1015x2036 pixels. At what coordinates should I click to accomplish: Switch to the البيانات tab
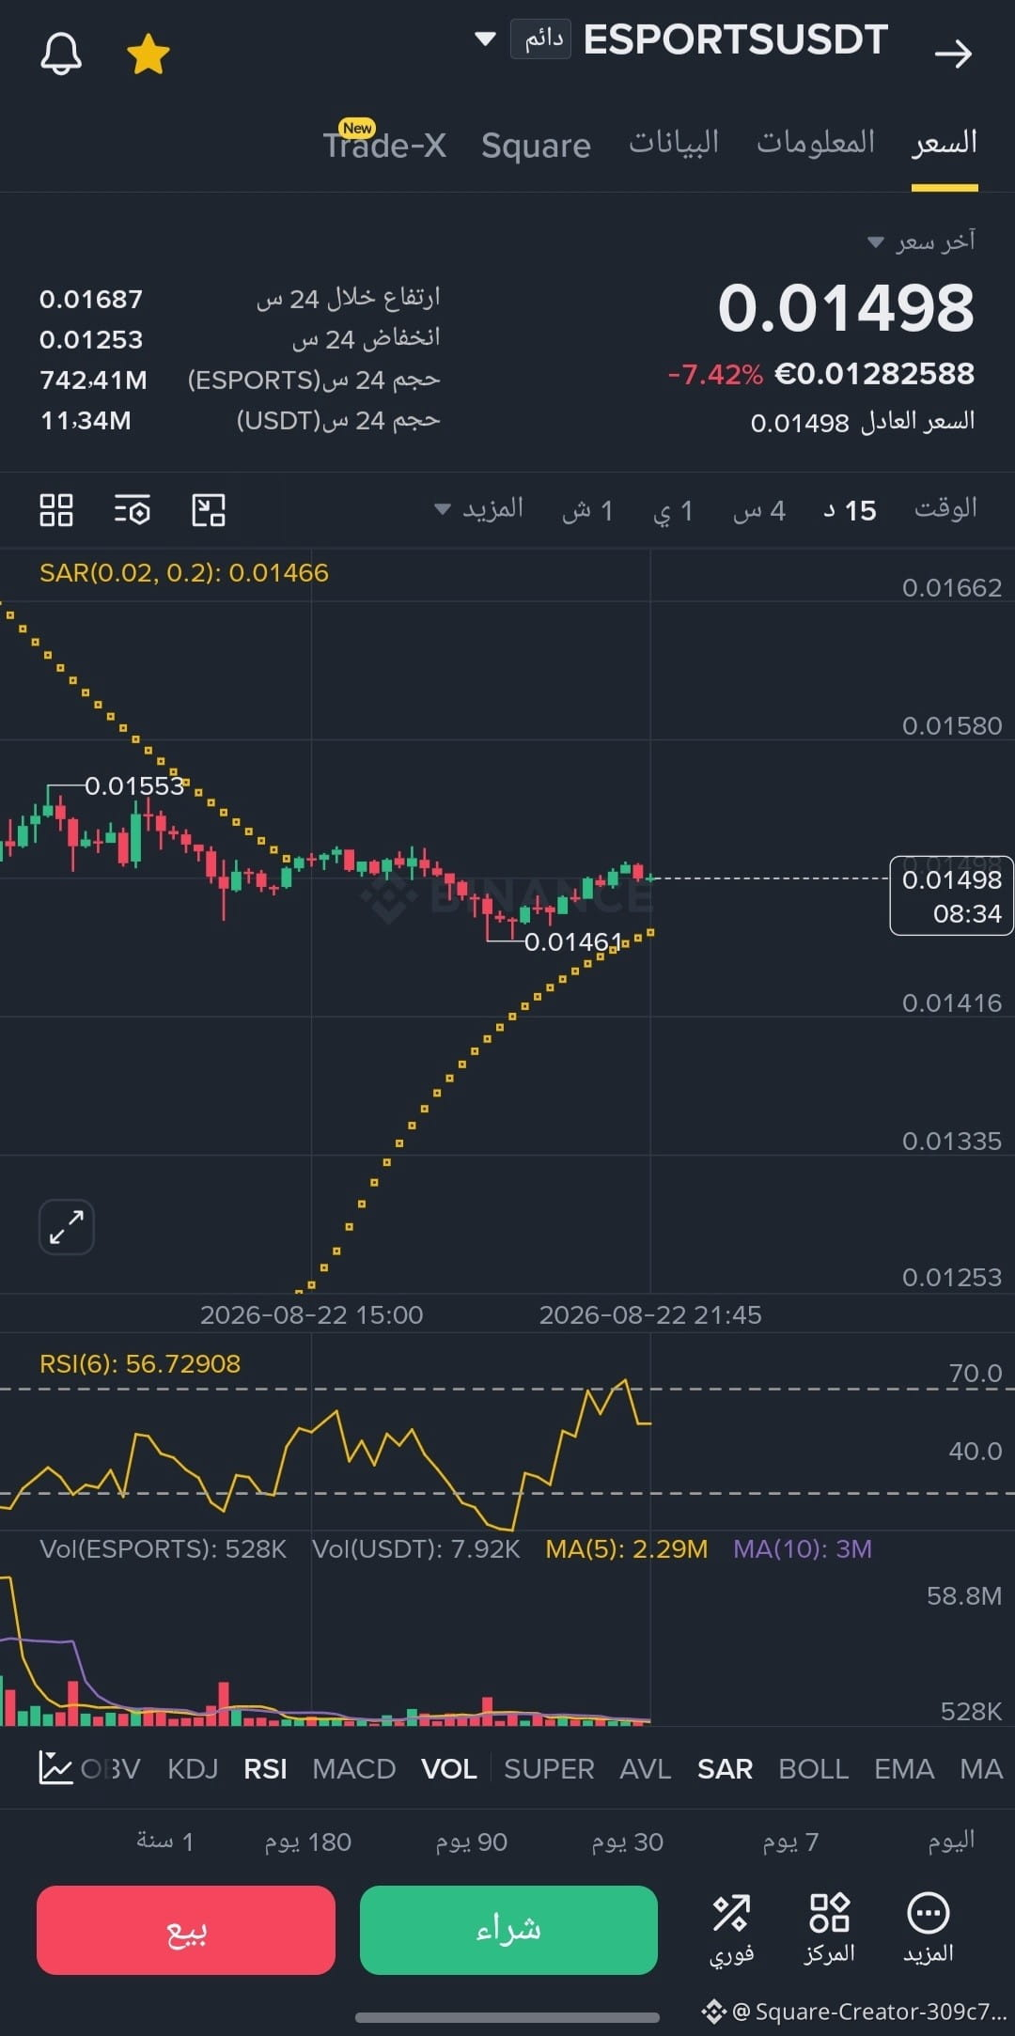pyautogui.click(x=674, y=143)
